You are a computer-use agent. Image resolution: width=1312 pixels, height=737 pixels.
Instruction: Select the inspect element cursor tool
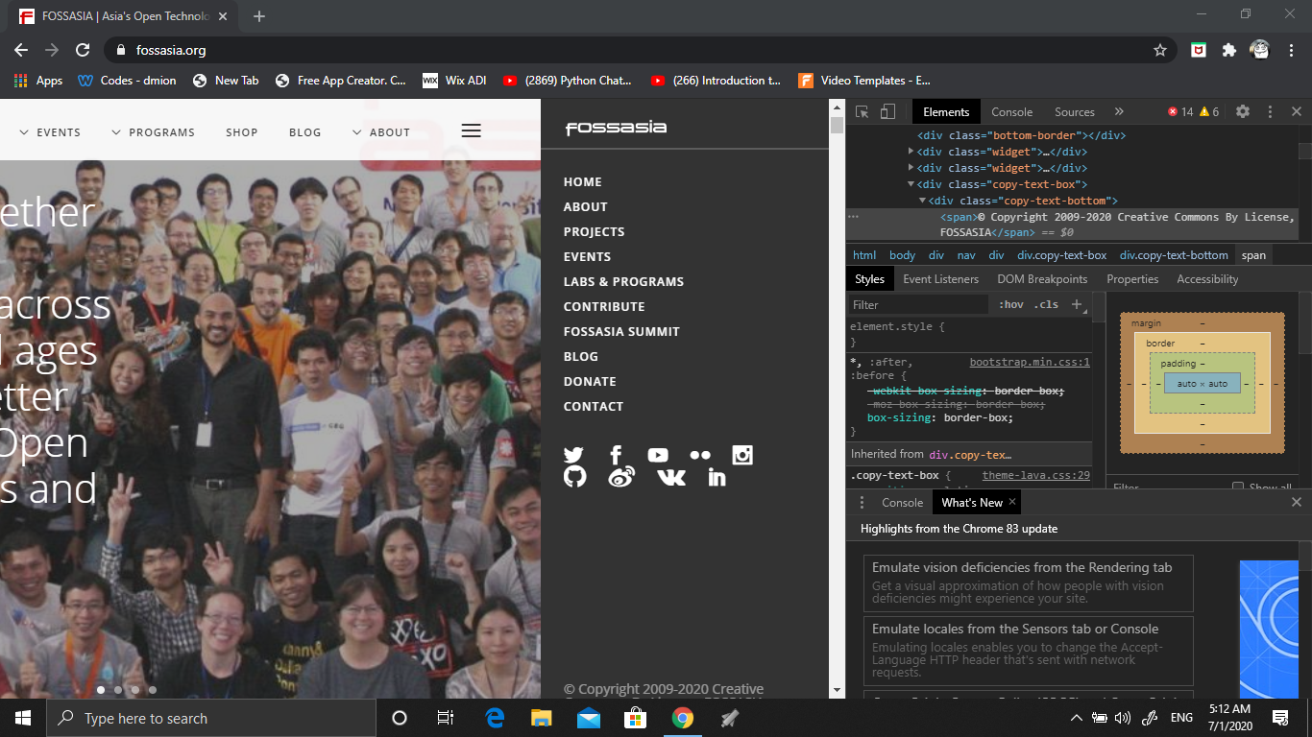point(862,111)
